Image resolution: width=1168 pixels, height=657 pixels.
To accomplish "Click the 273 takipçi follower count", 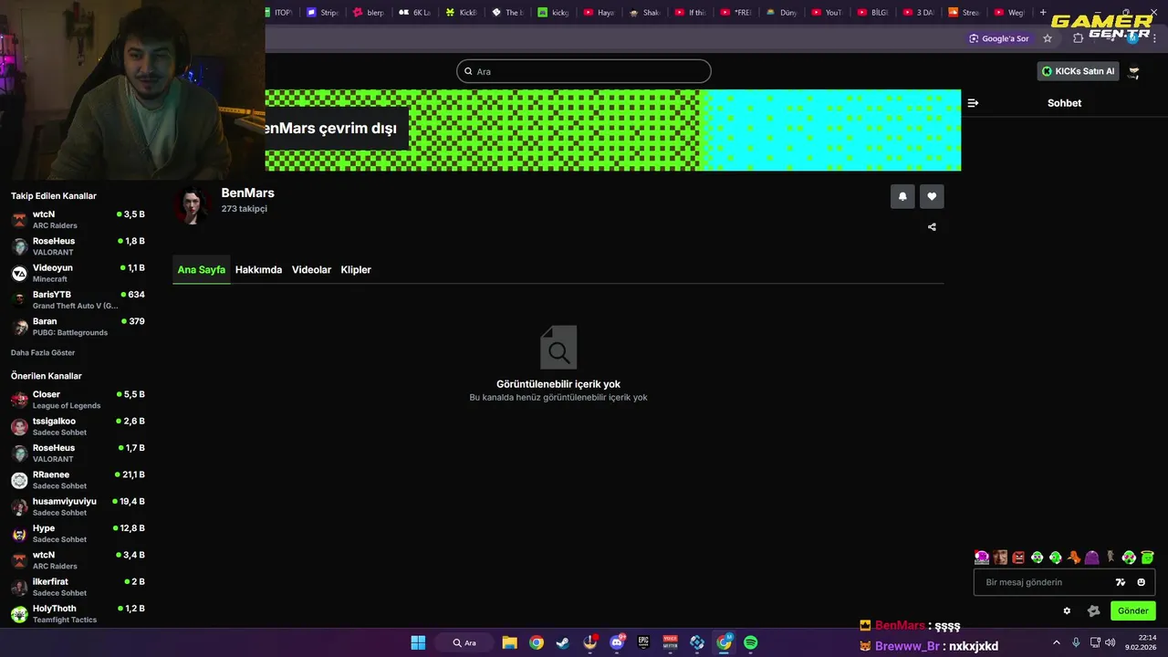I will pyautogui.click(x=244, y=209).
